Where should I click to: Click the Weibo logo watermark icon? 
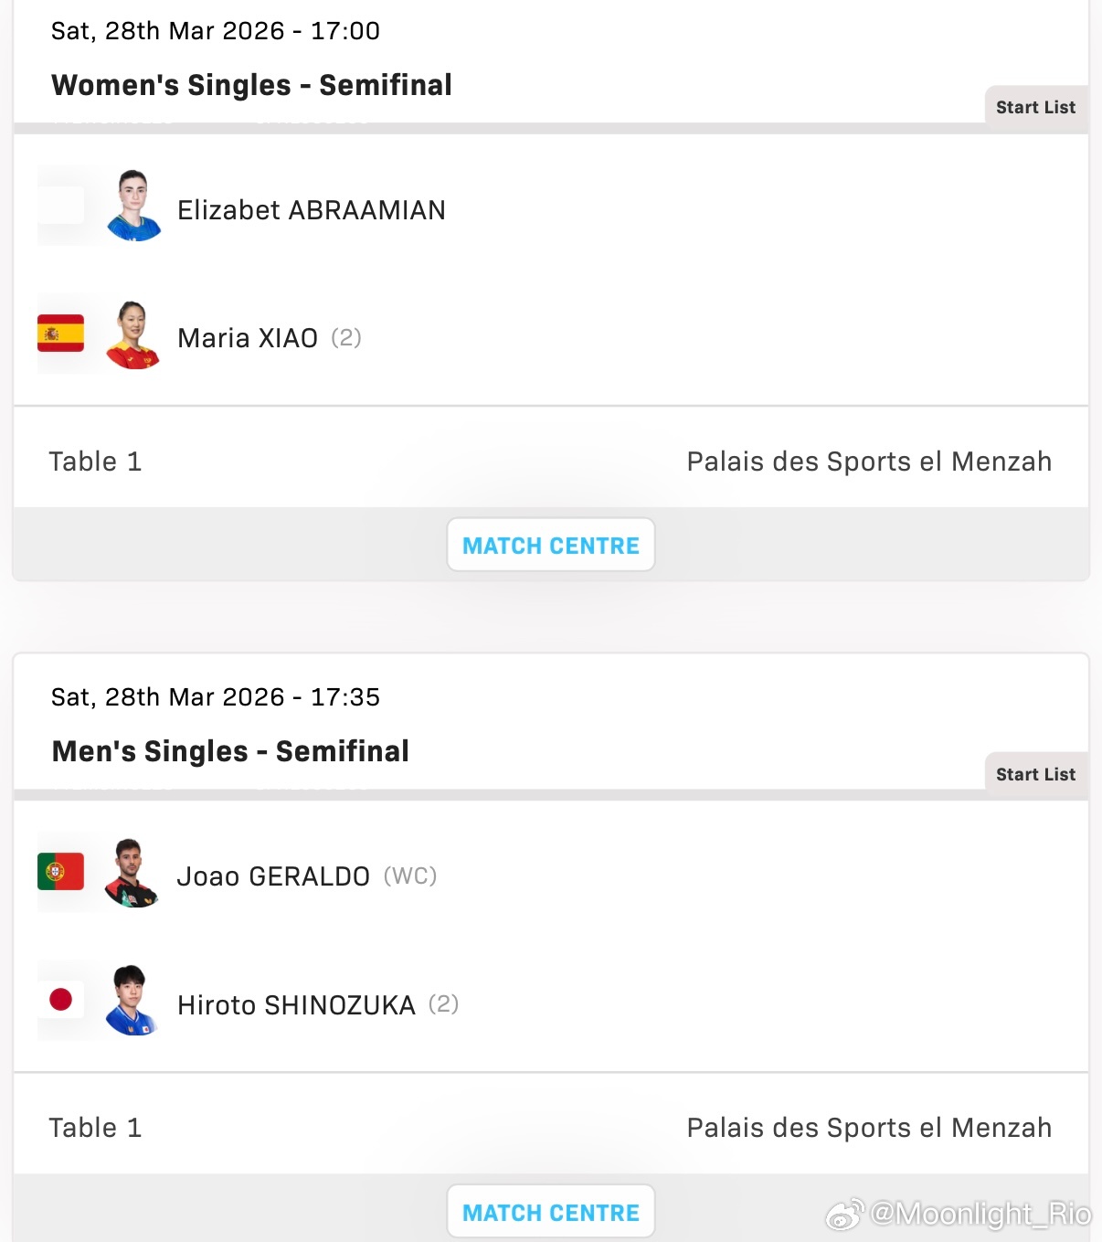[x=845, y=1215]
